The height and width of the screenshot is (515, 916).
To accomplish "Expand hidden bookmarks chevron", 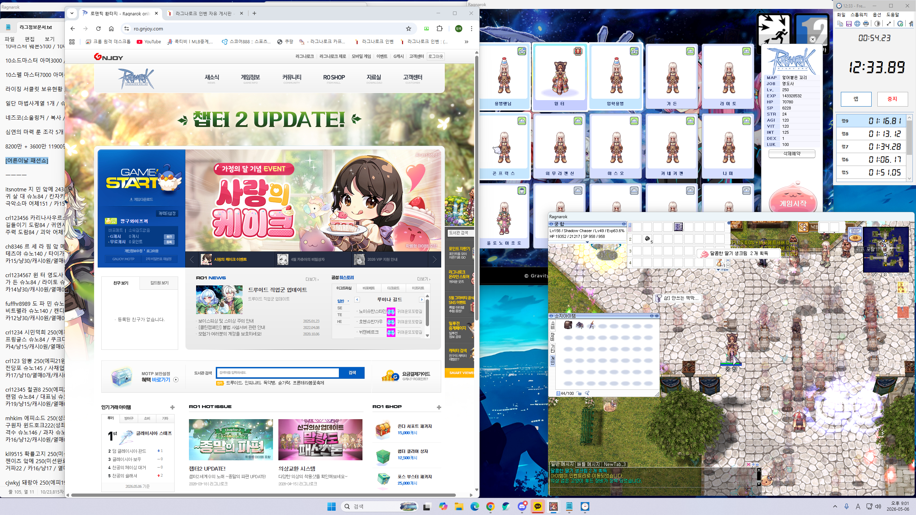I will (466, 42).
